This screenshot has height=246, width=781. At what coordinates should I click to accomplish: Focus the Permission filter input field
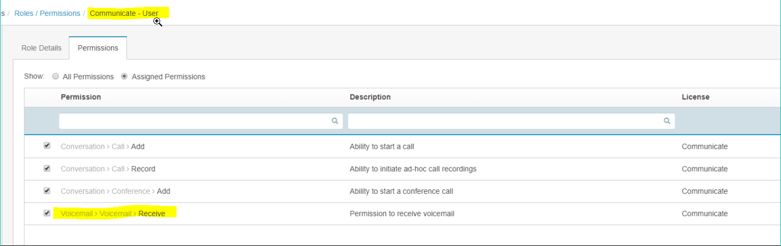click(x=201, y=121)
